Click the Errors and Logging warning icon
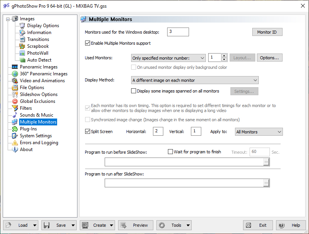This screenshot has width=309, height=234. pyautogui.click(x=15, y=143)
